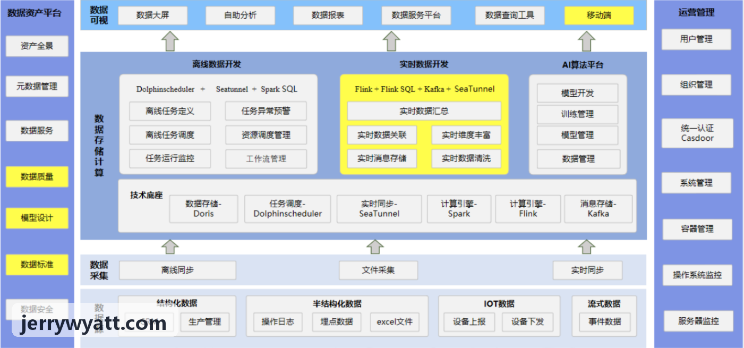Click the 数据资产平台 panel title
744x348 pixels.
(34, 13)
